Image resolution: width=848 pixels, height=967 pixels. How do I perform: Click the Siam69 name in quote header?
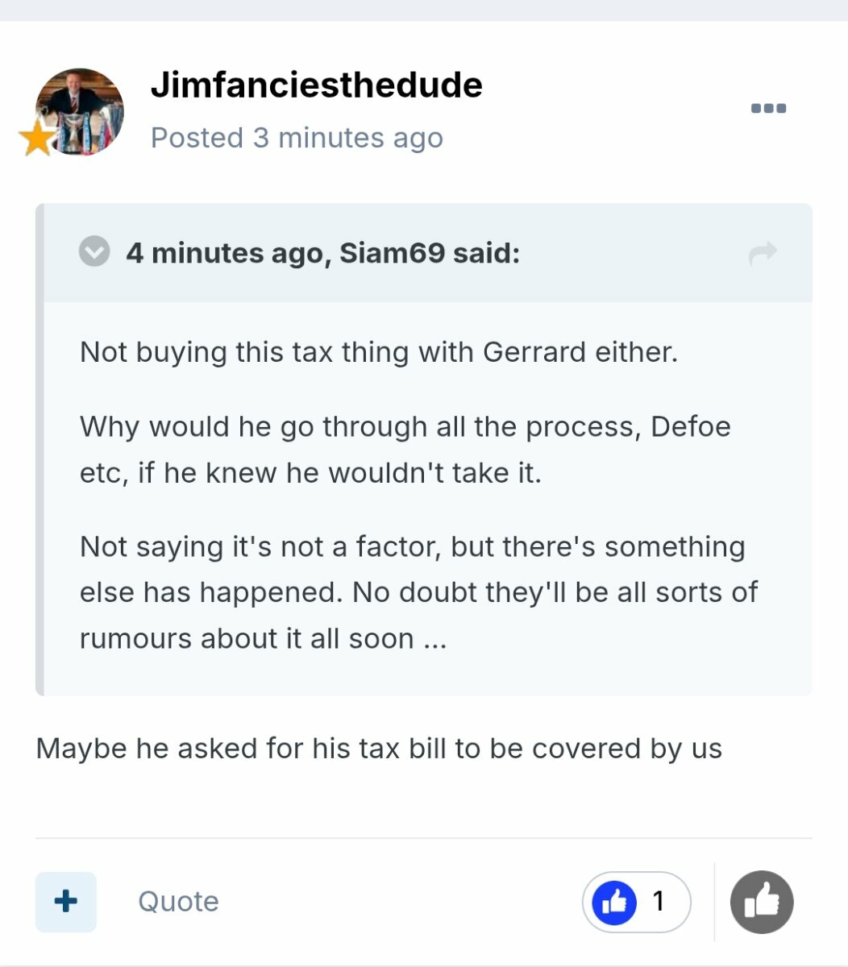pyautogui.click(x=392, y=253)
